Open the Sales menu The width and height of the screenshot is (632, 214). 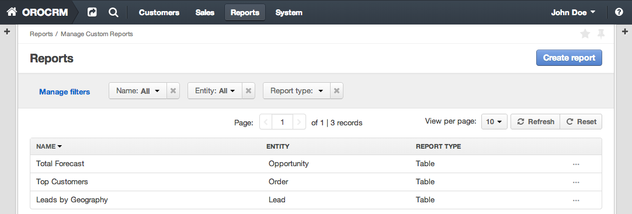205,12
